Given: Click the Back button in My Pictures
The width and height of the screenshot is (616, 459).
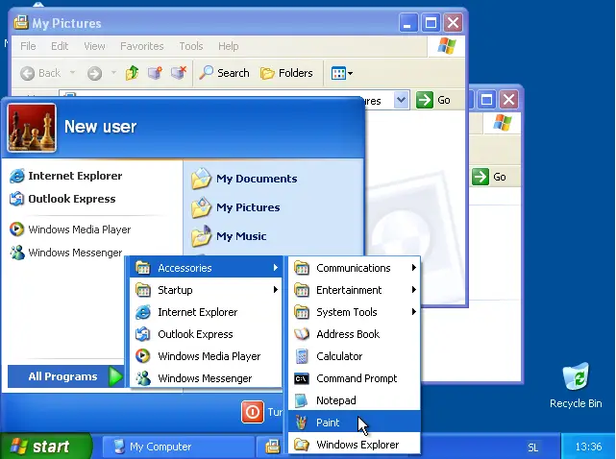Looking at the screenshot, I should point(41,73).
